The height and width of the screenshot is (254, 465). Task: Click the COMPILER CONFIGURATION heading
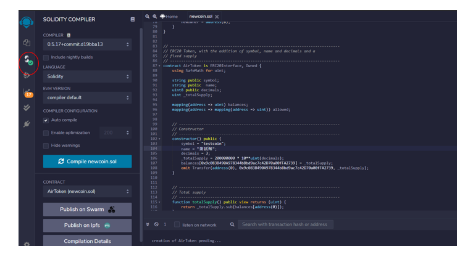tap(70, 111)
